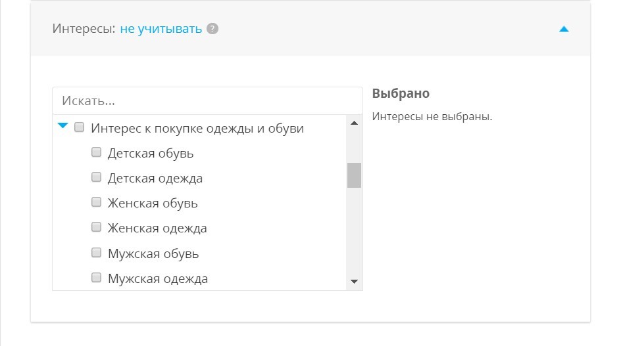Image resolution: width=623 pixels, height=346 pixels.
Task: Click the 'Женская одежда' label text
Action: (x=157, y=228)
